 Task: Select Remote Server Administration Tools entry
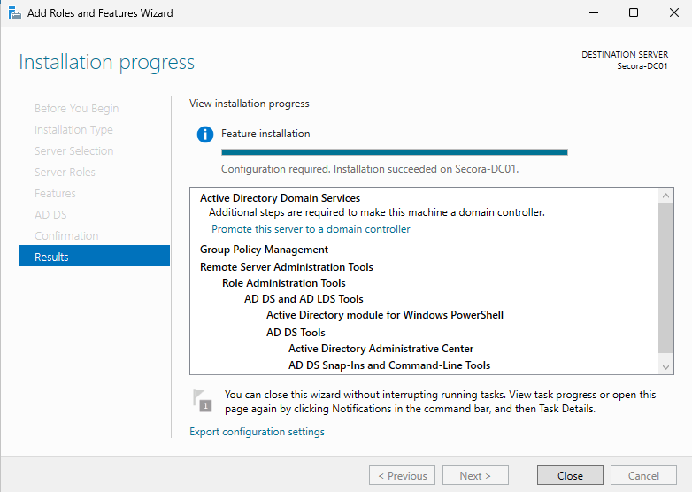286,266
